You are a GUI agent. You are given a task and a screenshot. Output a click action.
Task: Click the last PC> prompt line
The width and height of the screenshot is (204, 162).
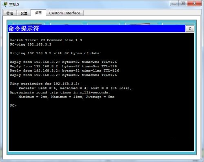coord(13,105)
